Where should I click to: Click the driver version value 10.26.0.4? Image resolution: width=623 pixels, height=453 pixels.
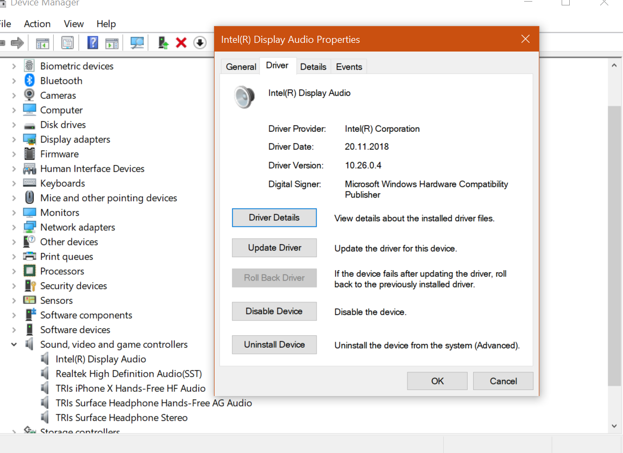coord(363,165)
